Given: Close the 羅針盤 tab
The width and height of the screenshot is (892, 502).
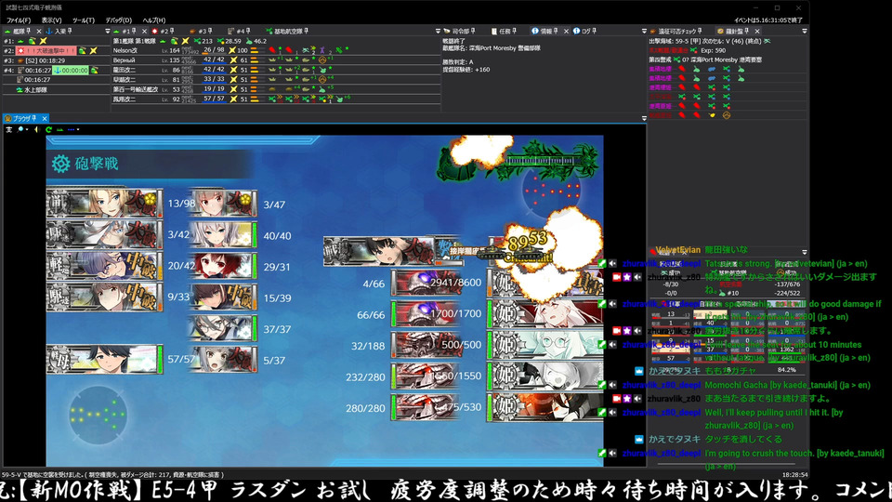Looking at the screenshot, I should coord(757,32).
